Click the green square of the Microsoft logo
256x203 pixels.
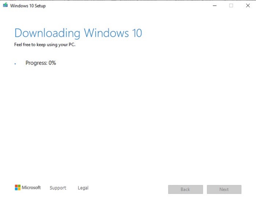pyautogui.click(x=19, y=186)
